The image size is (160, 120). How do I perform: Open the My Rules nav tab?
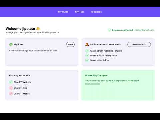[x=63, y=12]
